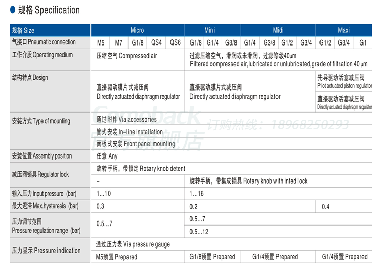Select the 0.2 hysteresis value

point(194,207)
